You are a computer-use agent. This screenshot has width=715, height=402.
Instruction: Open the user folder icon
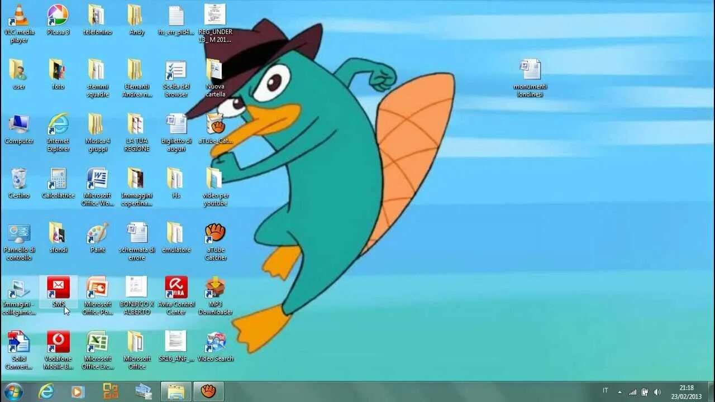19,74
